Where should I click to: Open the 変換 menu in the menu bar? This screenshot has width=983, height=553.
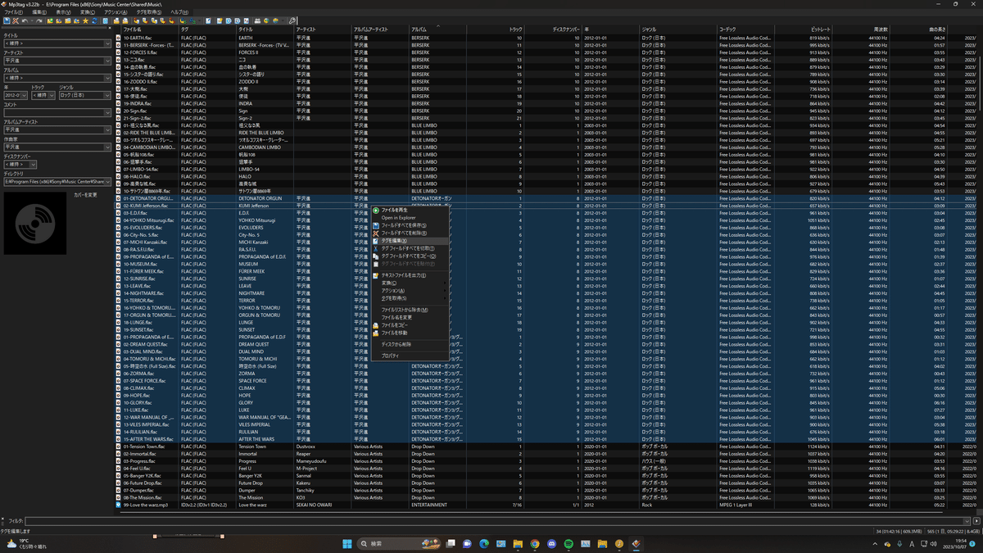(87, 12)
